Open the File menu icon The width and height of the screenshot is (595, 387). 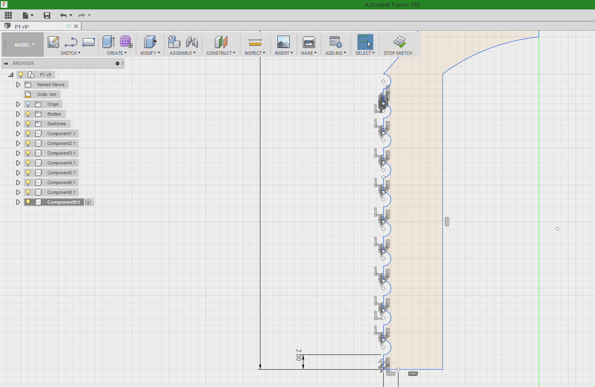click(26, 16)
